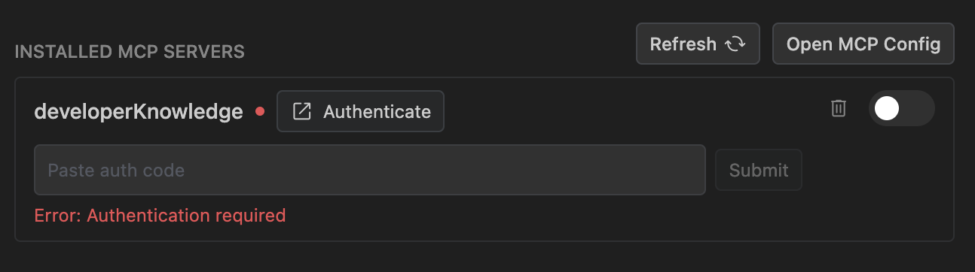This screenshot has height=272, width=975.
Task: Click inside the auth code text box
Action: coord(369,170)
